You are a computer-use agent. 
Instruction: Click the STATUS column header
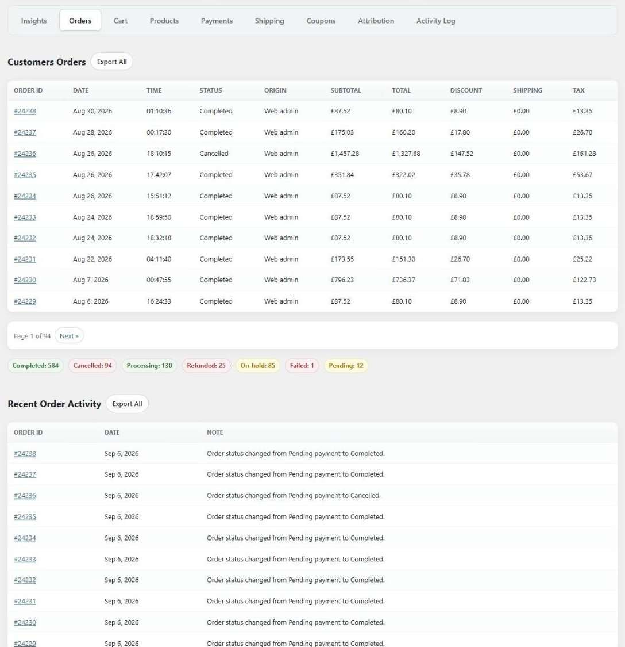(x=211, y=90)
